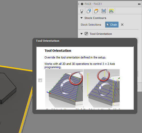
Task: Click the left tool orientation example image
Action: click(64, 88)
